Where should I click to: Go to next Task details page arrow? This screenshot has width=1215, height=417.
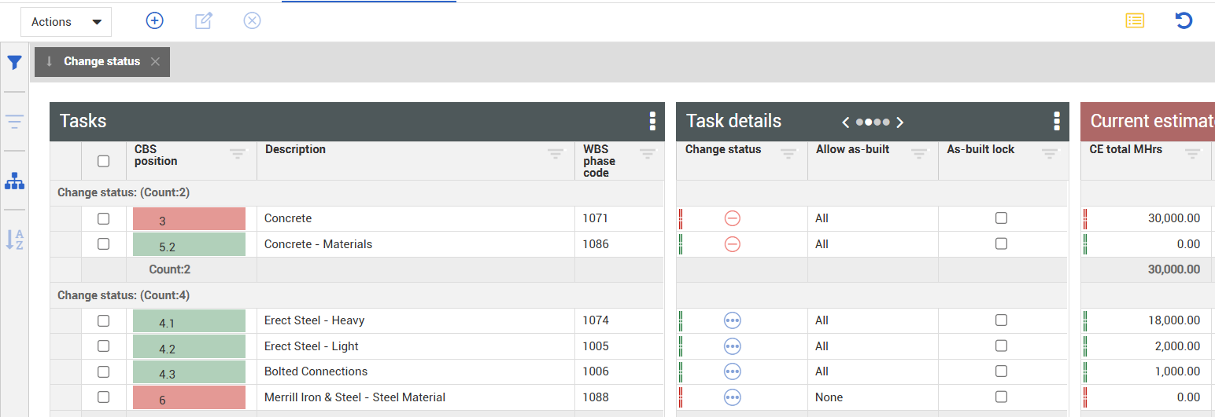pos(900,122)
